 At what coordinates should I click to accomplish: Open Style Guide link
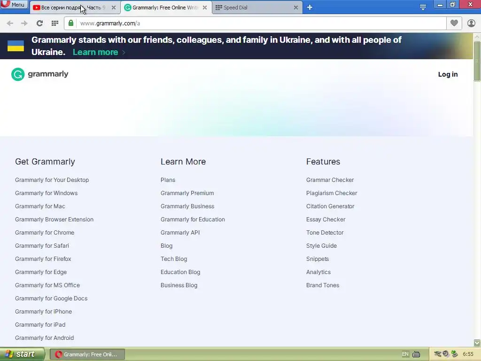click(x=321, y=246)
